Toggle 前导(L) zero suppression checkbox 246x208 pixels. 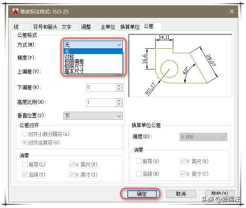pos(25,165)
